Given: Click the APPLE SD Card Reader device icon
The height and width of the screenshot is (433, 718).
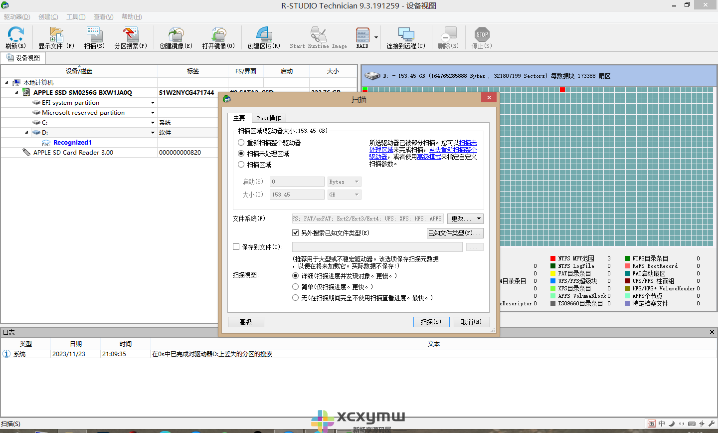Looking at the screenshot, I should 26,152.
